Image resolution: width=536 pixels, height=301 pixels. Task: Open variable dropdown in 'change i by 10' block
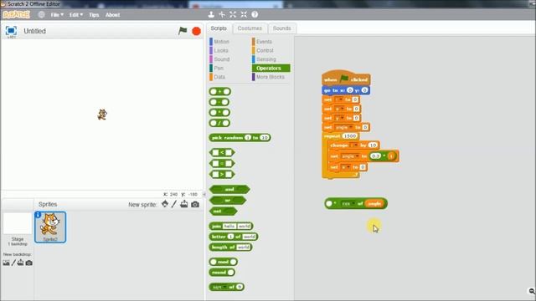click(354, 145)
